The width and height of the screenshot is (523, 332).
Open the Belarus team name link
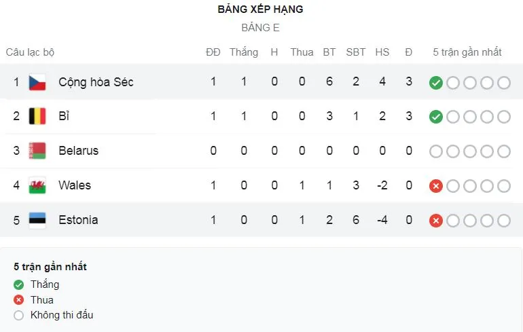[x=78, y=151]
